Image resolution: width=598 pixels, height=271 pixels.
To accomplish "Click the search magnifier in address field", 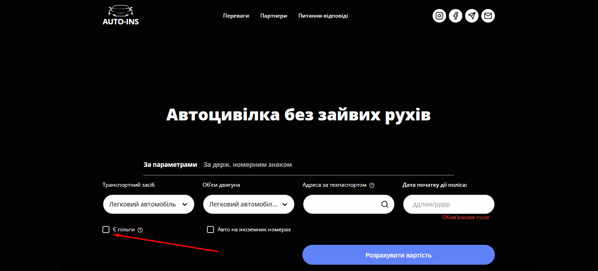I will pos(385,204).
